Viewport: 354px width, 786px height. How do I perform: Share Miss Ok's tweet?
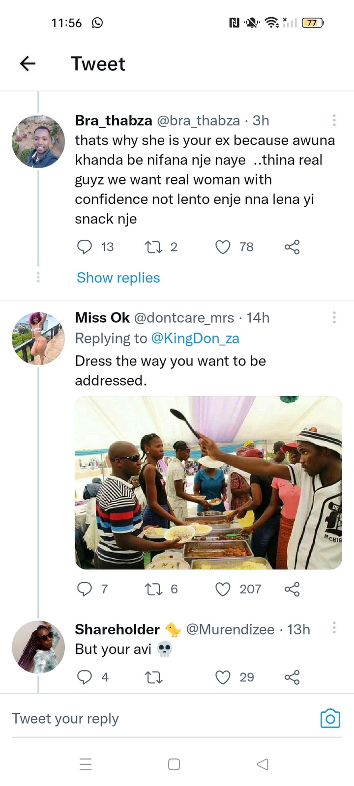click(292, 589)
